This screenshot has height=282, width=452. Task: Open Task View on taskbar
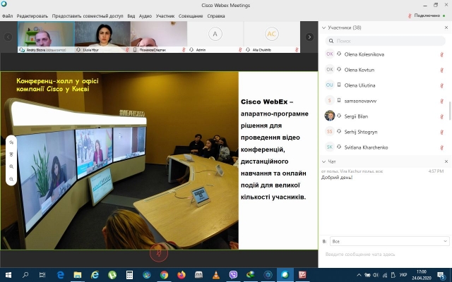click(42, 275)
